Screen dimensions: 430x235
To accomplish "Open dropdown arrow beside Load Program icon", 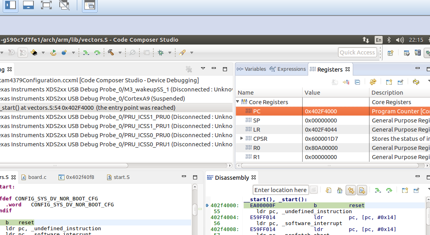I will point(43,52).
